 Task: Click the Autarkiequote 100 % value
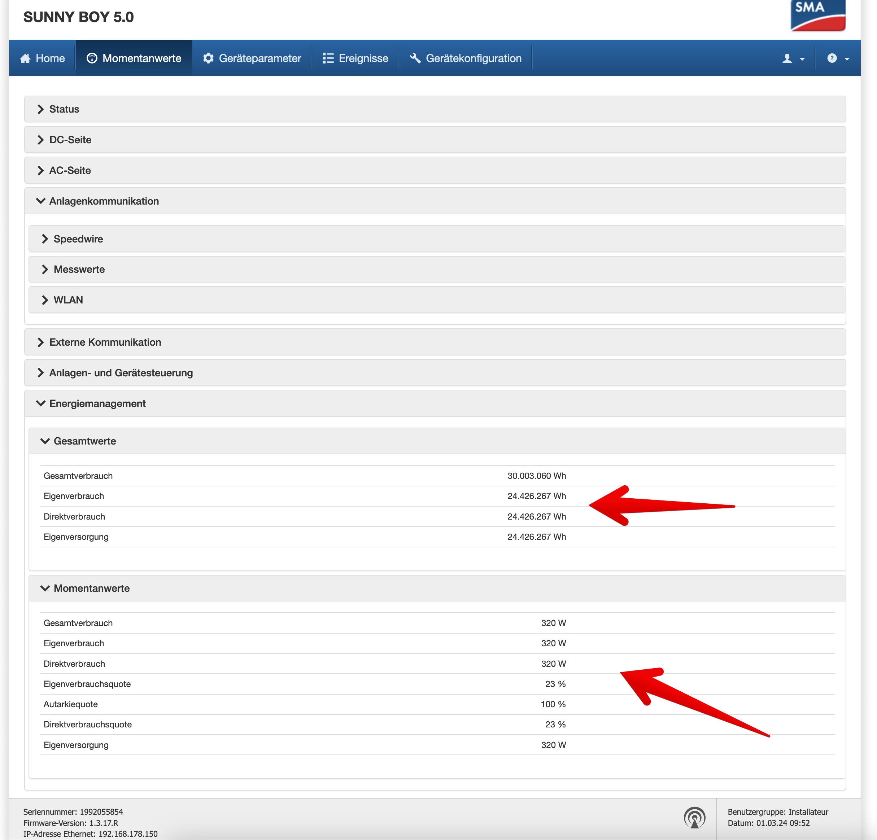coord(553,704)
